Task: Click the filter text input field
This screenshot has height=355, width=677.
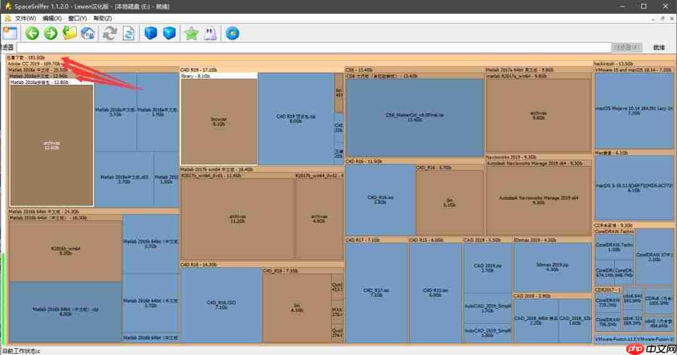Action: pyautogui.click(x=314, y=48)
